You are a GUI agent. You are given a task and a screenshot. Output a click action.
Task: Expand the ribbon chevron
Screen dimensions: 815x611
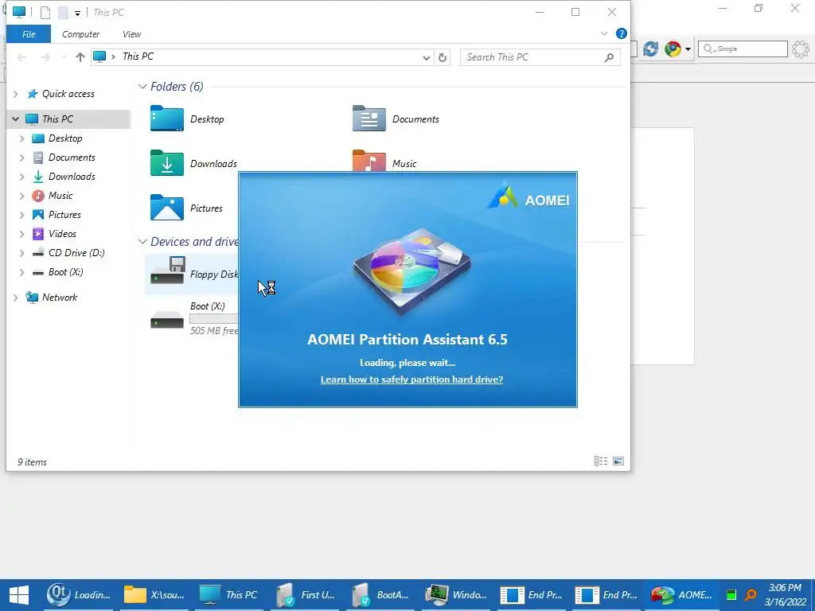pyautogui.click(x=604, y=33)
